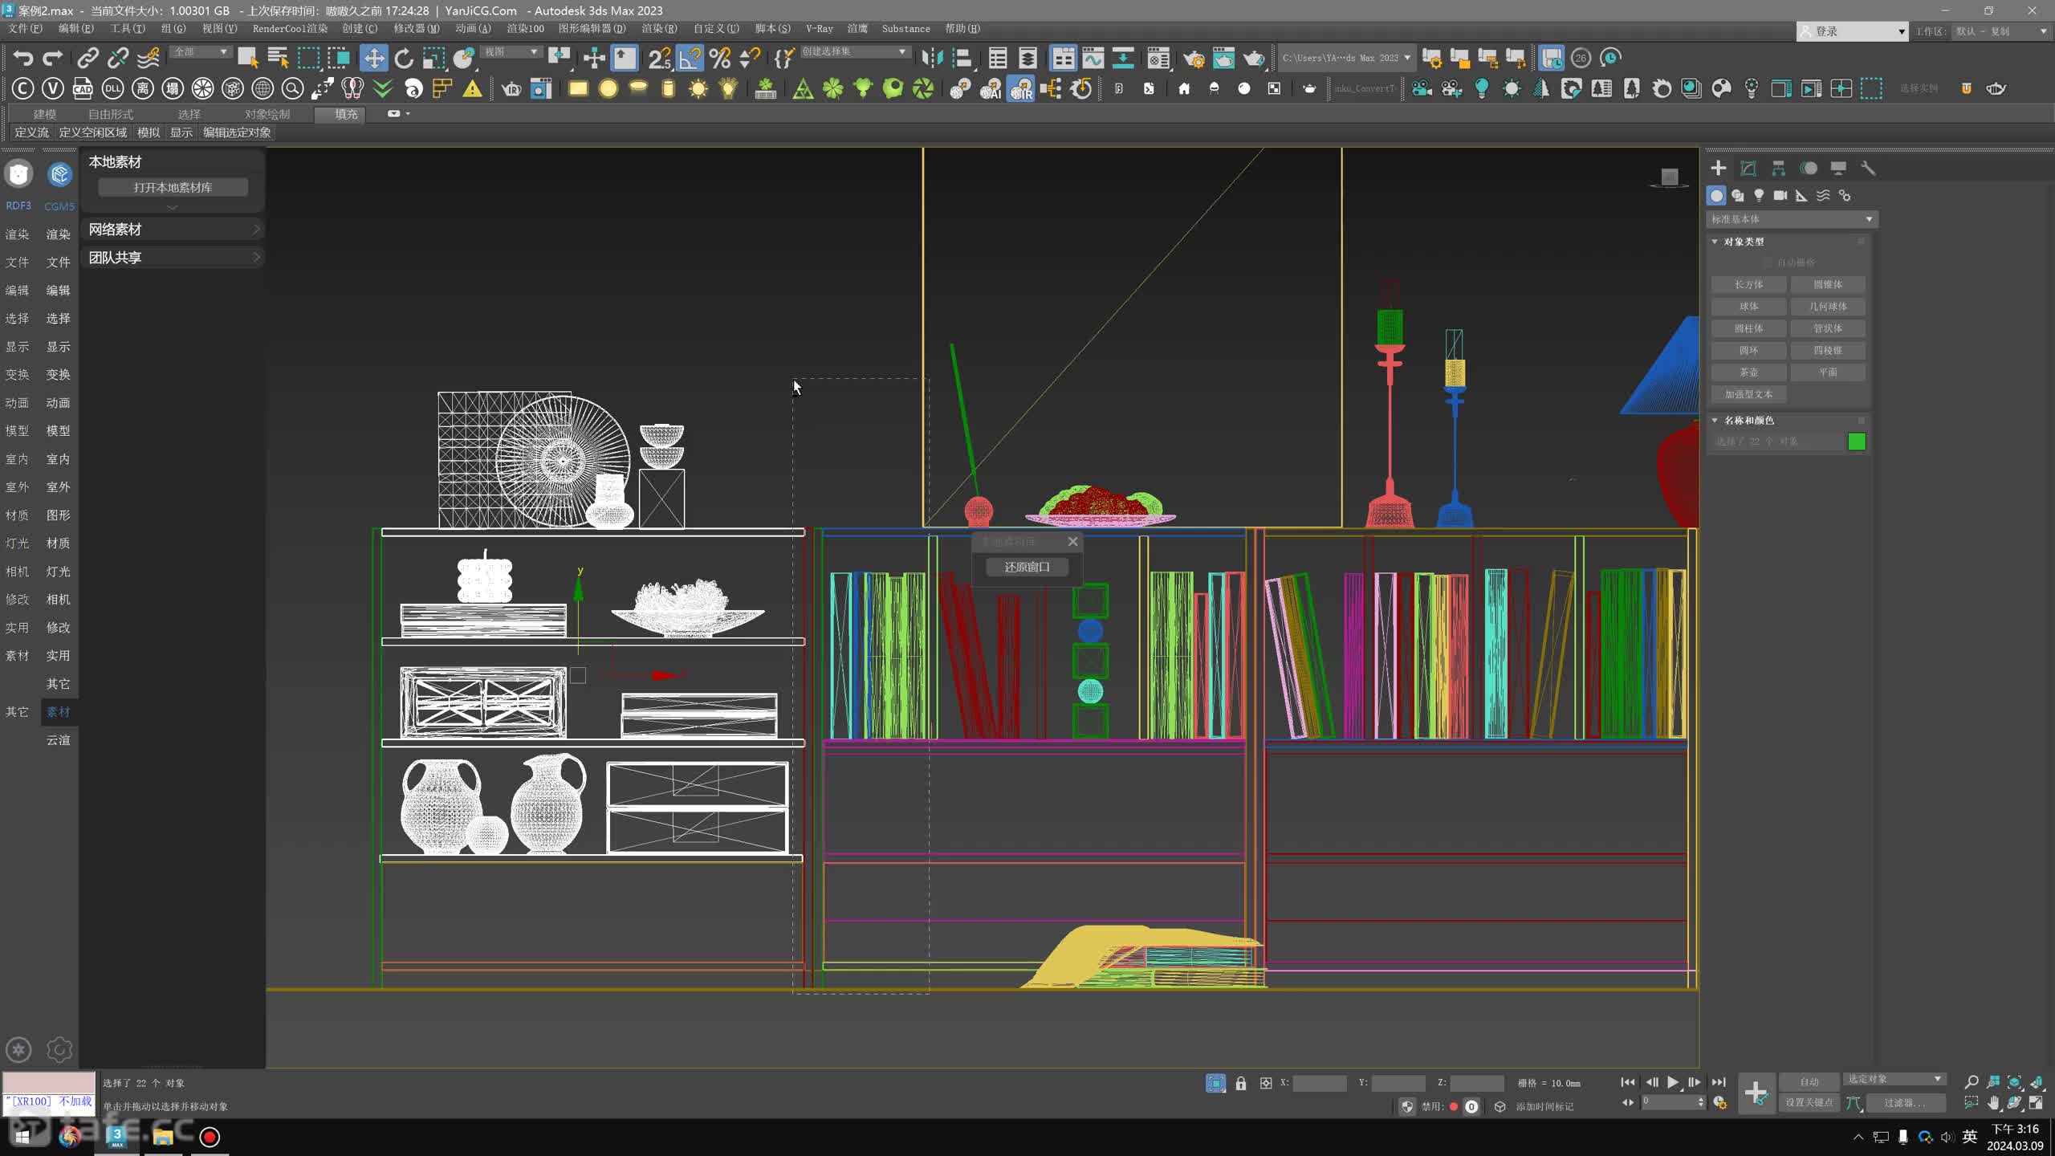Image resolution: width=2055 pixels, height=1156 pixels.
Task: Click the 茶壶 teapot primitive button
Action: pos(1748,372)
